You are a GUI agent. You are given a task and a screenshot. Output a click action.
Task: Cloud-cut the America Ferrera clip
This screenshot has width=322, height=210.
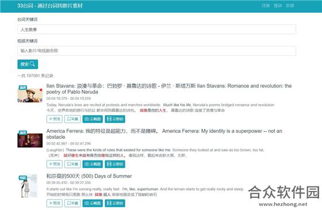[x=115, y=164]
